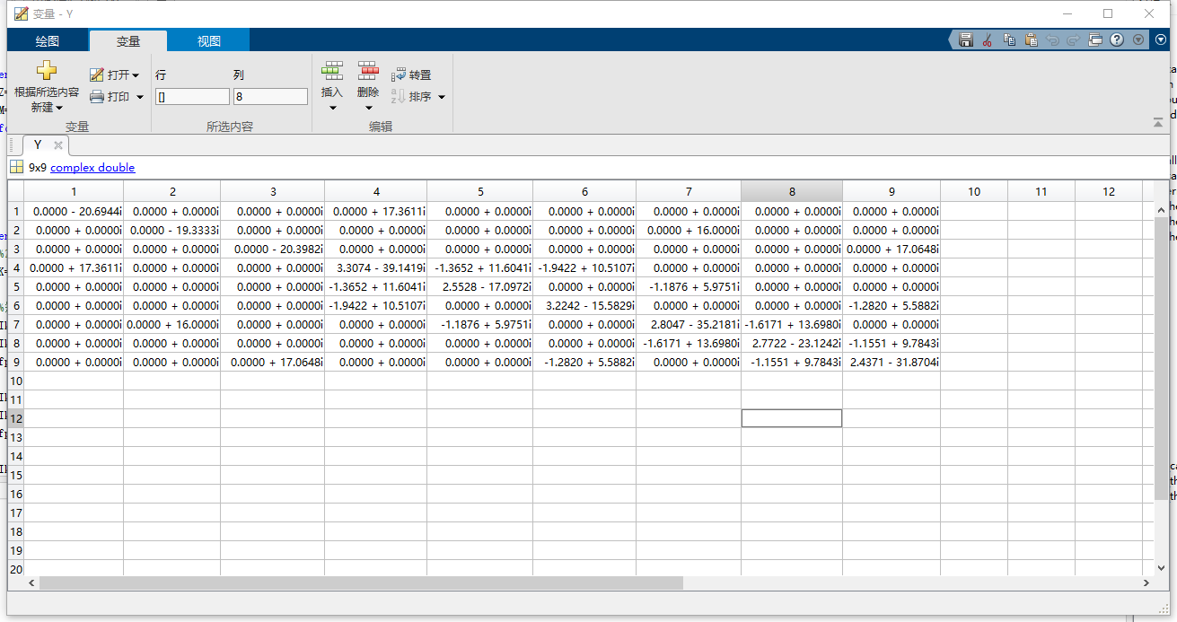Expand the 打印 dropdown arrow

point(140,97)
